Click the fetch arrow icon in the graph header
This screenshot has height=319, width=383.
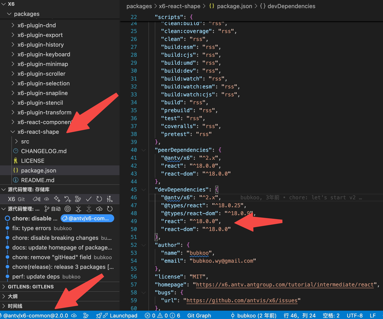[x=78, y=209]
